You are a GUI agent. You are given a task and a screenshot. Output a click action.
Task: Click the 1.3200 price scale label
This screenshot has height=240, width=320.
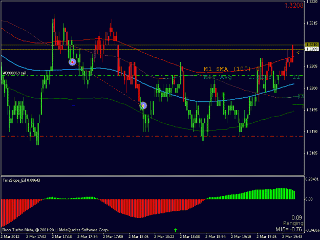pos(312,89)
